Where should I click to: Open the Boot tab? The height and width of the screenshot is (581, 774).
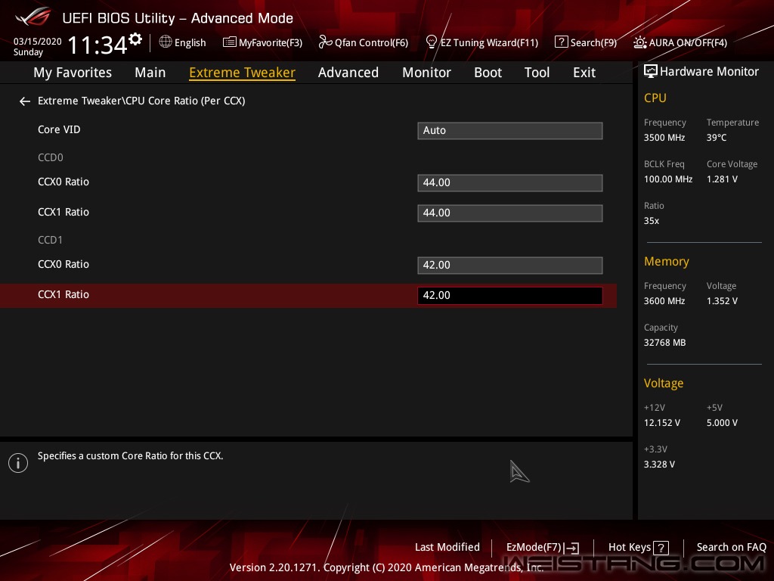pyautogui.click(x=488, y=73)
